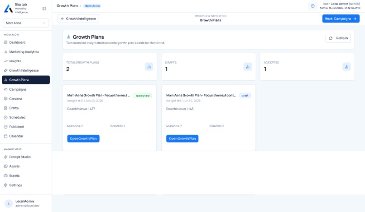Screen dimensions: 365x212
Task: Click the Drafts document icon
Action: tap(5, 108)
